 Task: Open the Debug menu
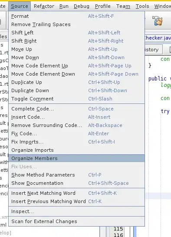tap(82, 6)
